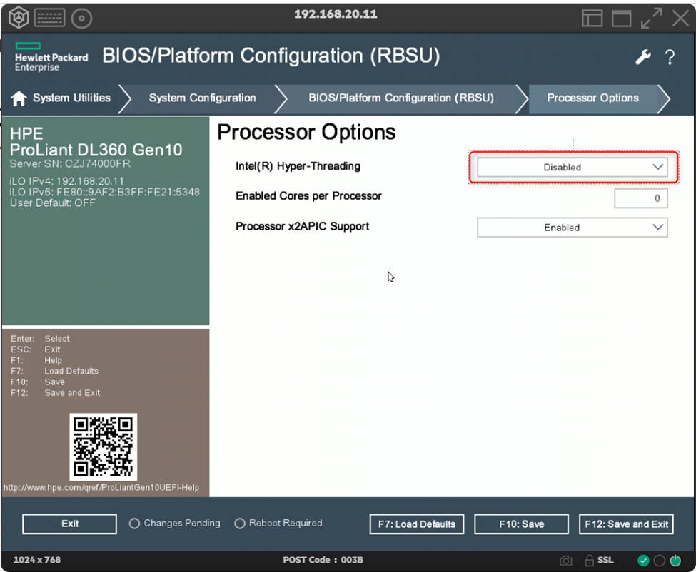Open the iLO power menu cube icon
Viewport: 696px width, 572px height.
[x=18, y=18]
